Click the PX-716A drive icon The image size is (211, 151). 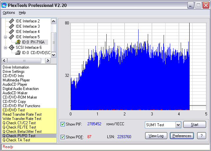18,42
